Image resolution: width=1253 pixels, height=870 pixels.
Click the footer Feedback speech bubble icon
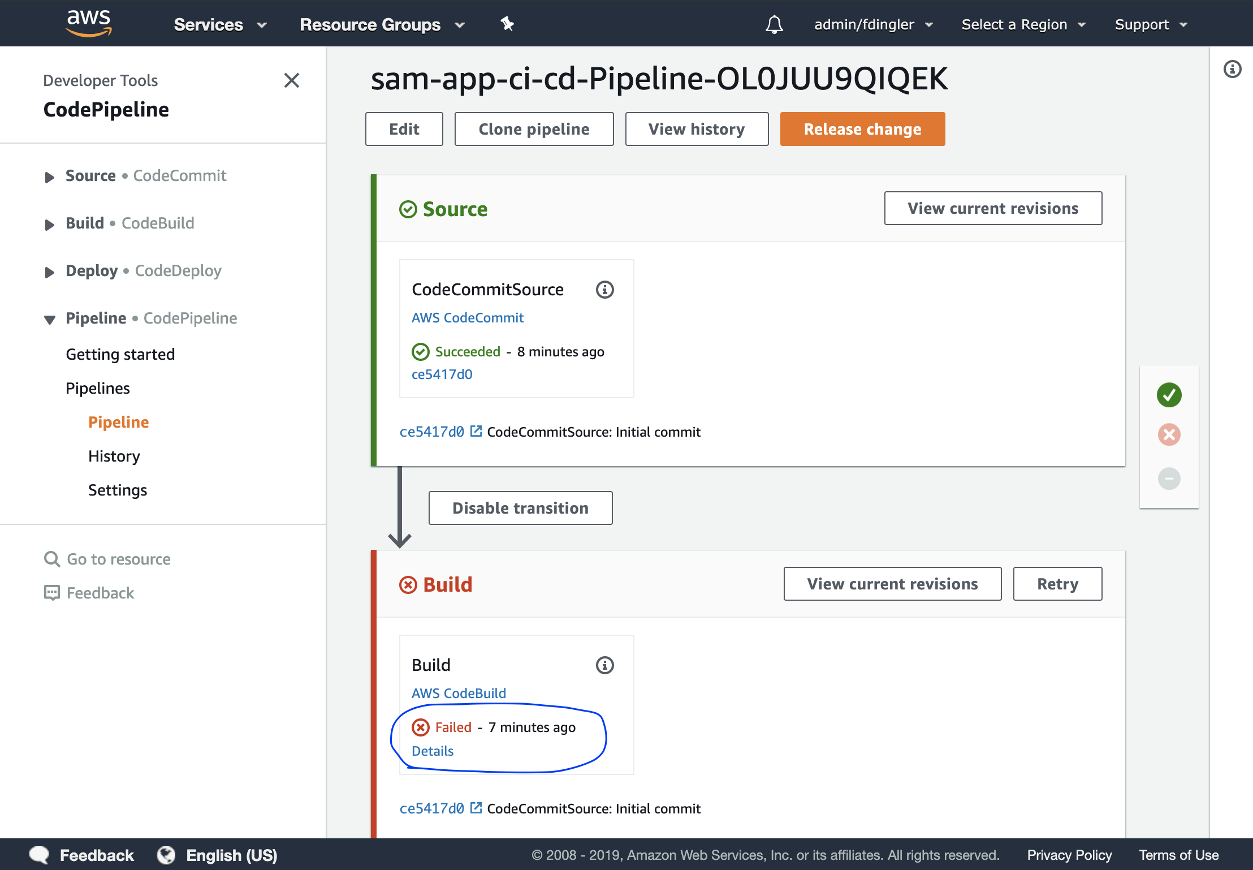tap(39, 855)
